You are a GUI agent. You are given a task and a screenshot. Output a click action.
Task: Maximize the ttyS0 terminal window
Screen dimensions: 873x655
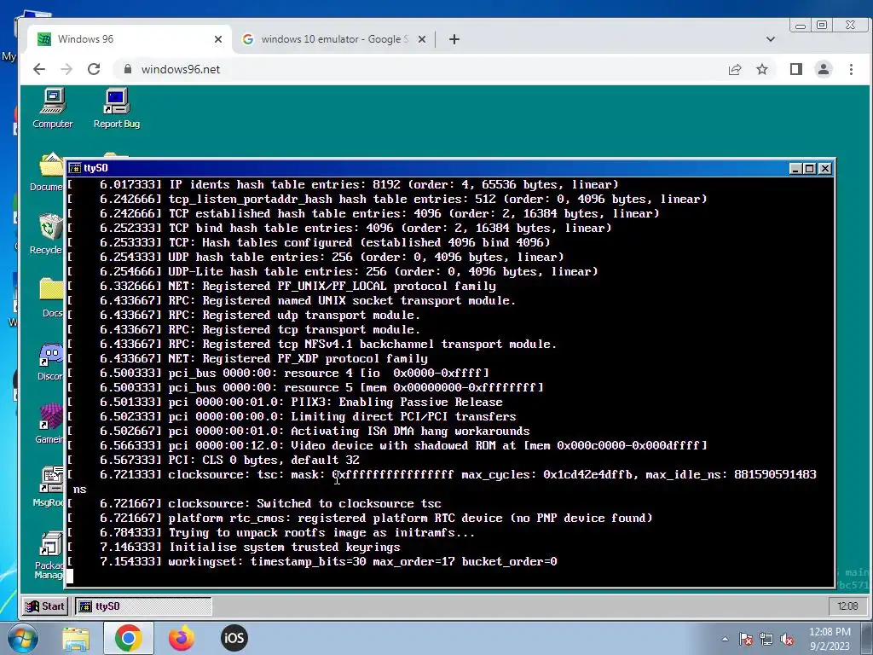click(811, 168)
